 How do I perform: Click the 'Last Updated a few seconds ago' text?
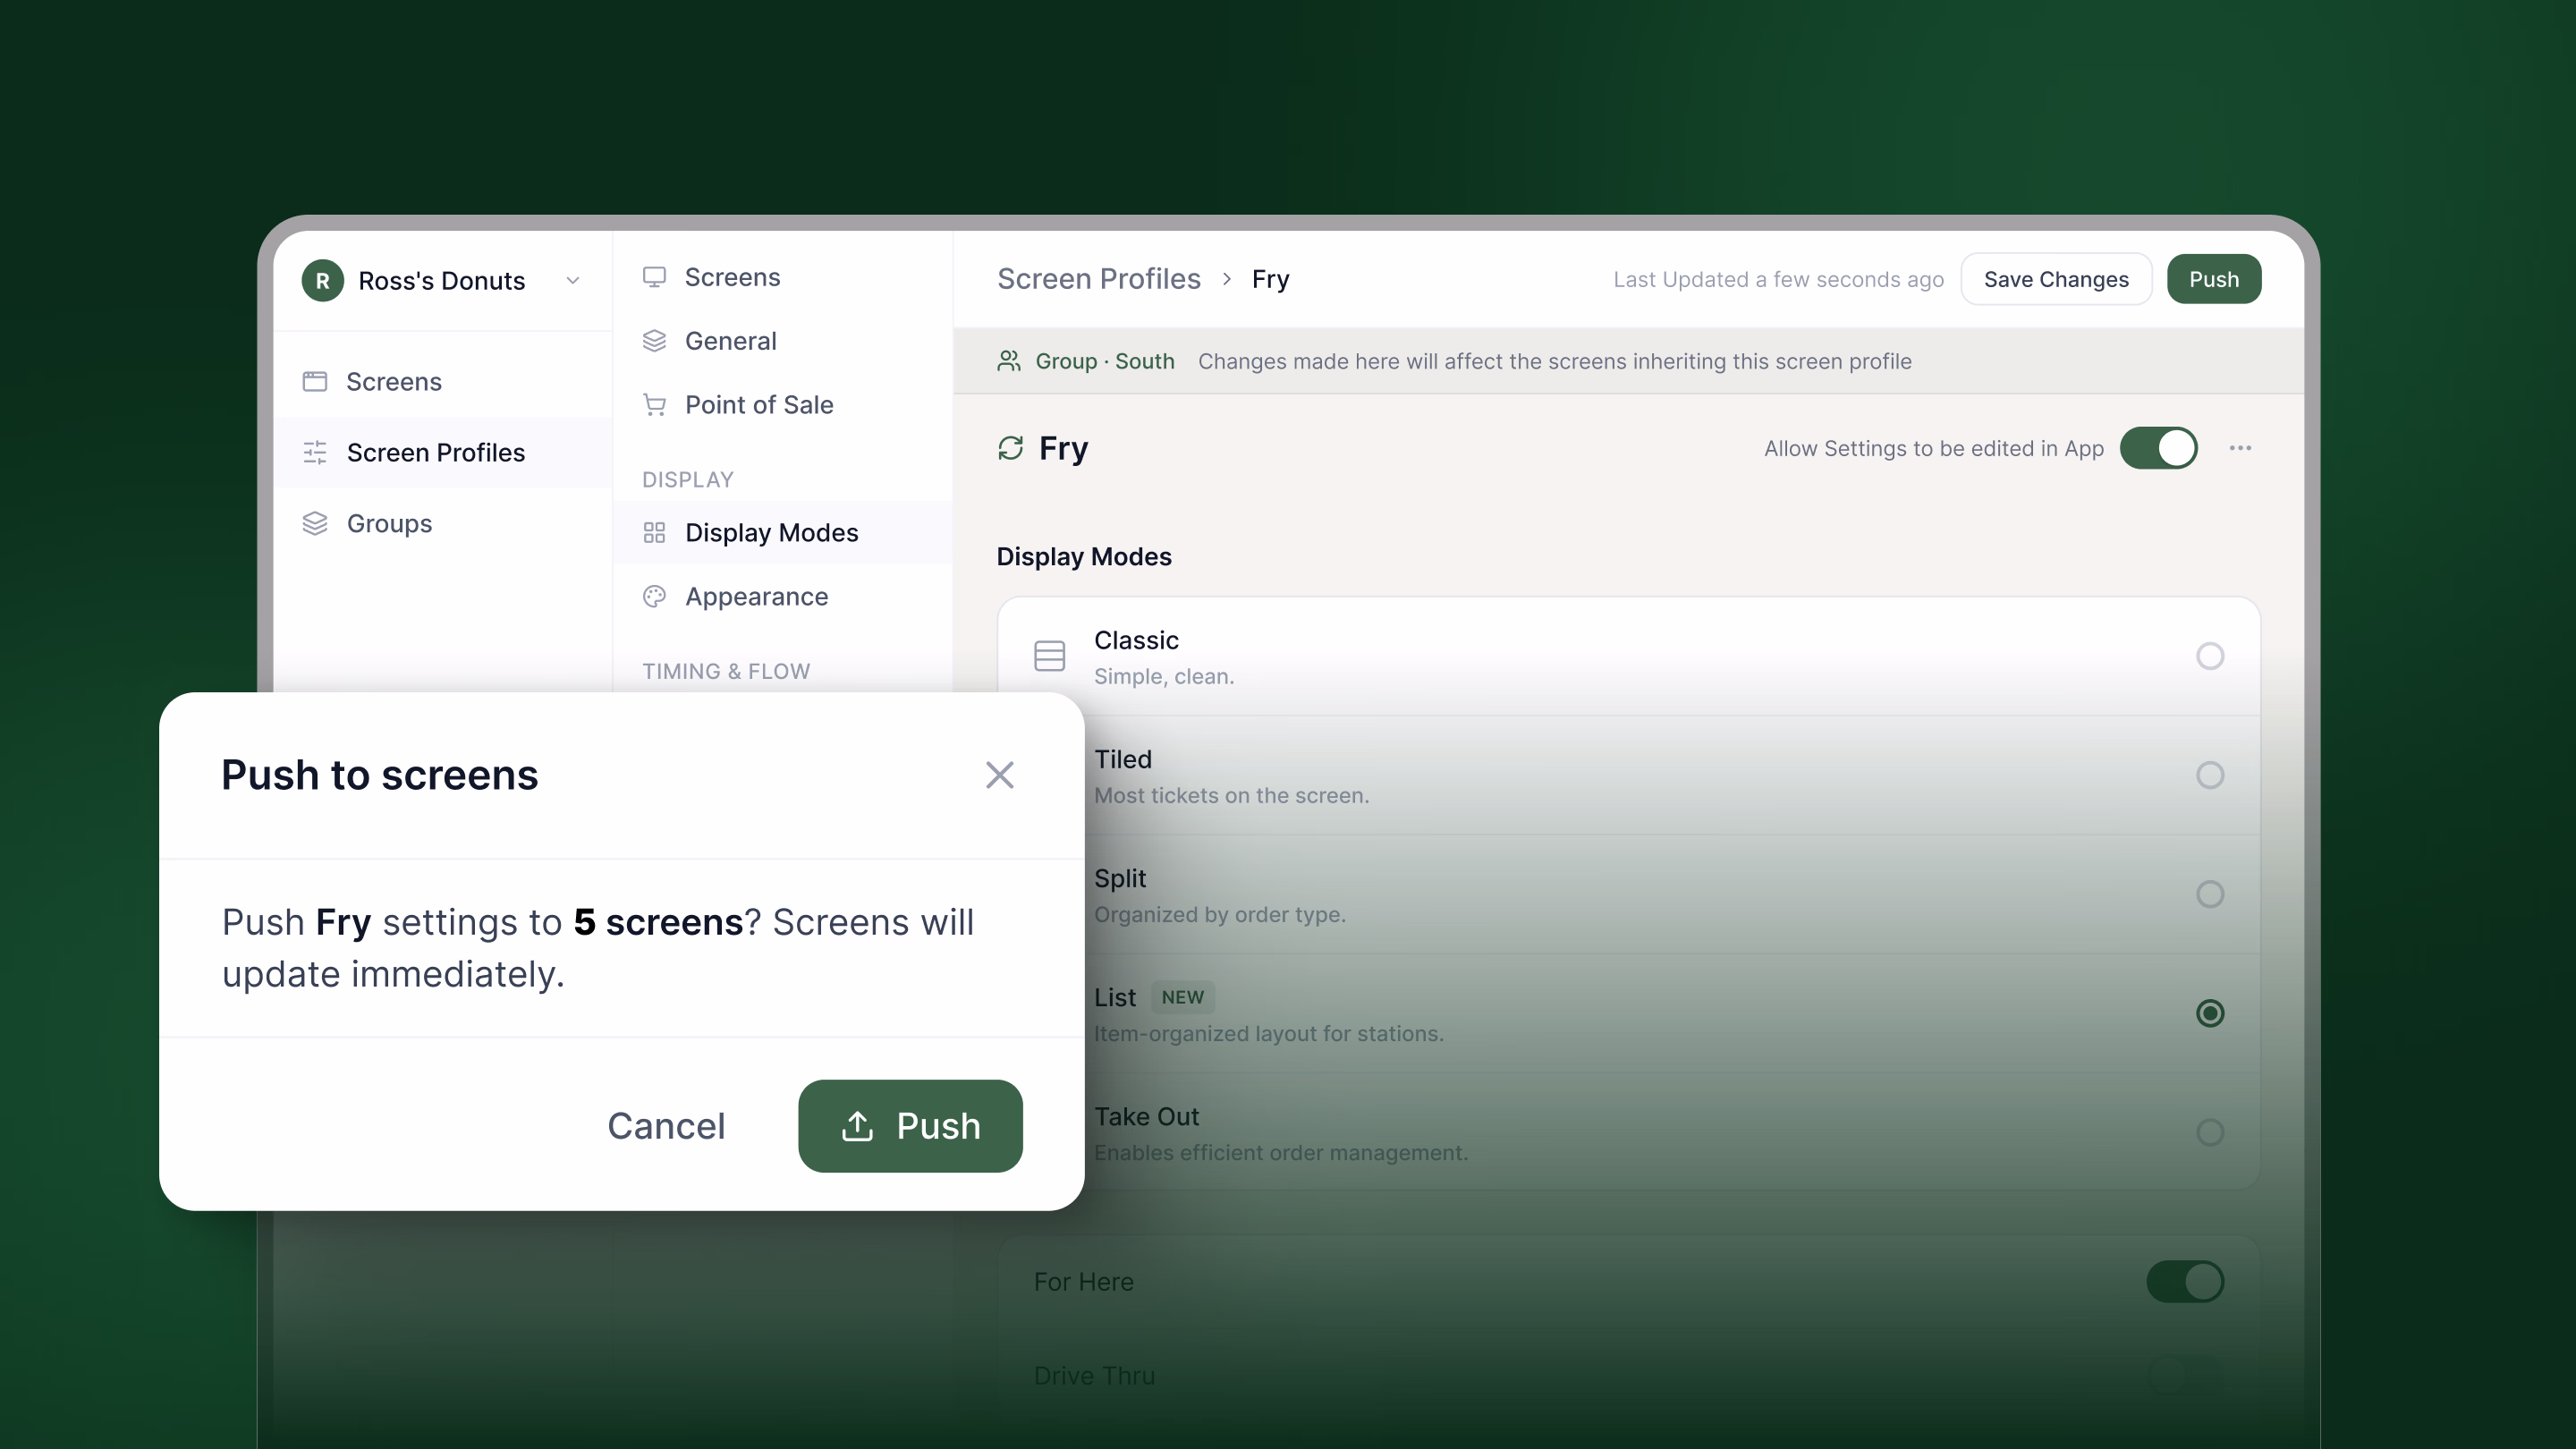tap(1778, 279)
